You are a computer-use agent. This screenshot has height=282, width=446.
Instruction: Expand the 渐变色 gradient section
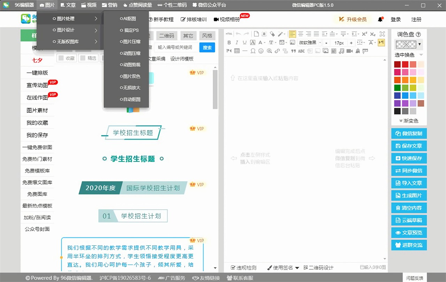tap(409, 121)
